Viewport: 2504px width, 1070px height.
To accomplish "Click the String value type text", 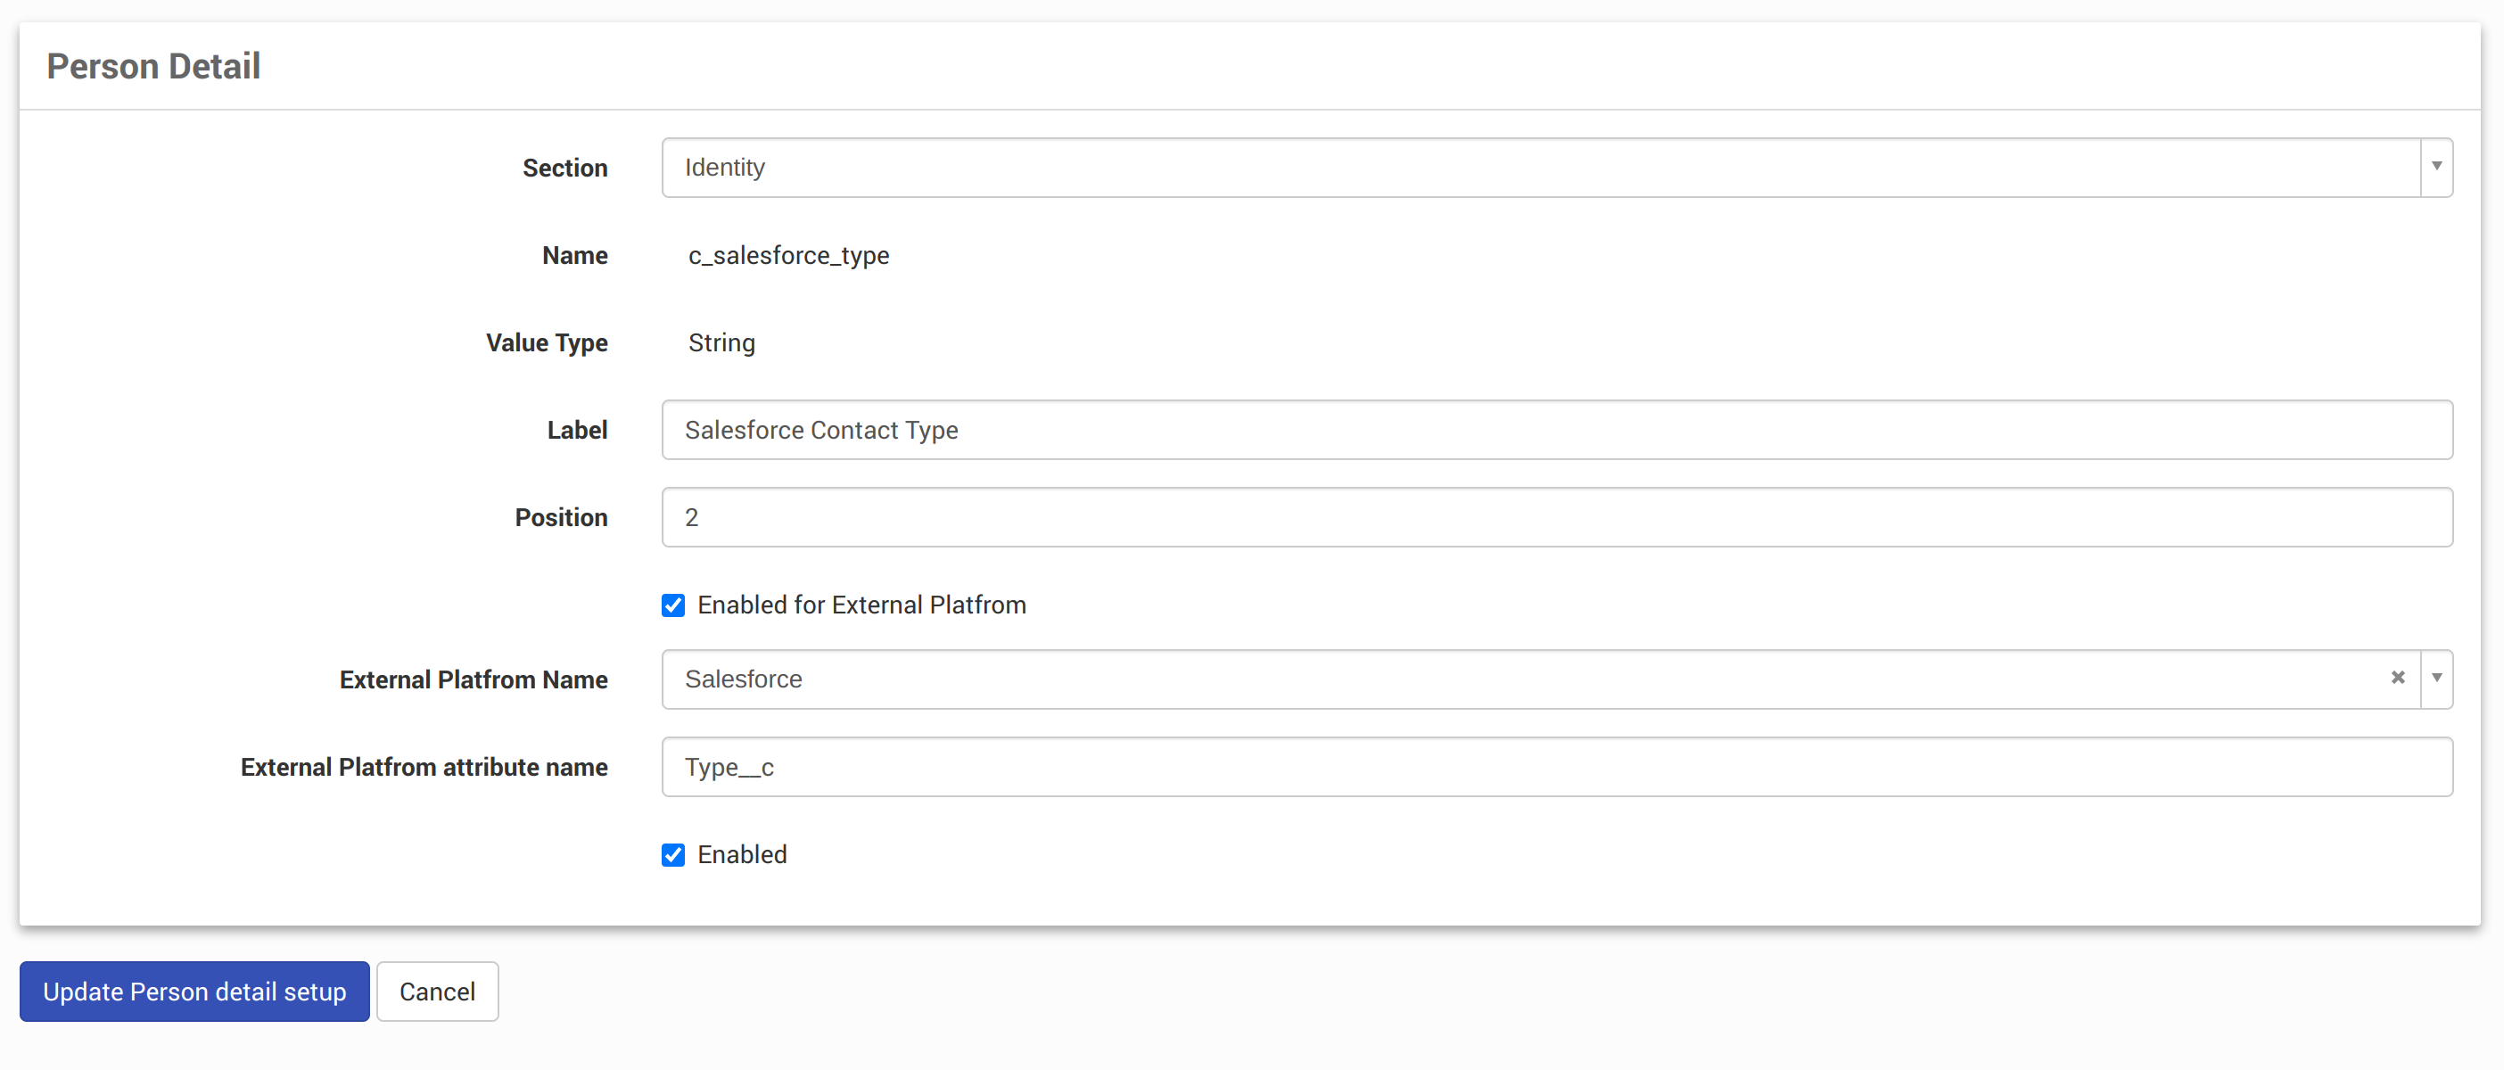I will [x=721, y=343].
